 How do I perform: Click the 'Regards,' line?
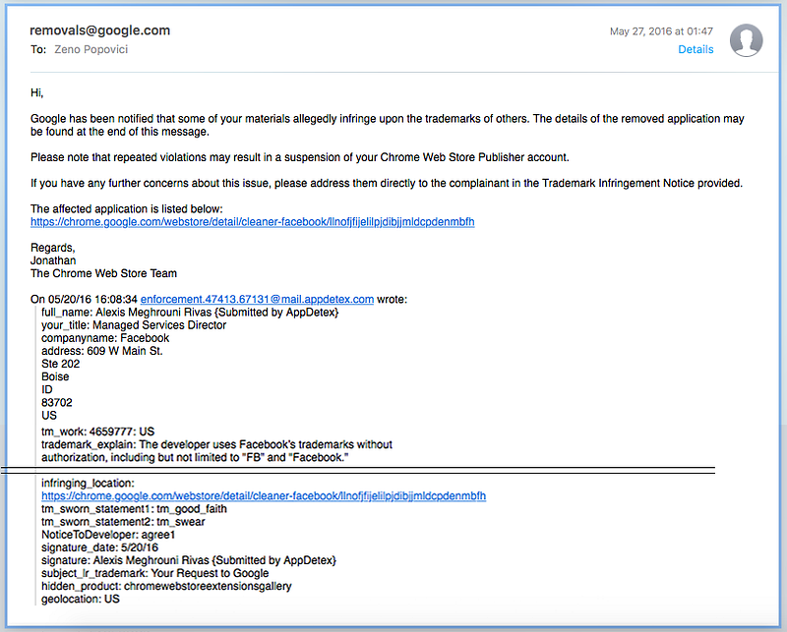[53, 248]
